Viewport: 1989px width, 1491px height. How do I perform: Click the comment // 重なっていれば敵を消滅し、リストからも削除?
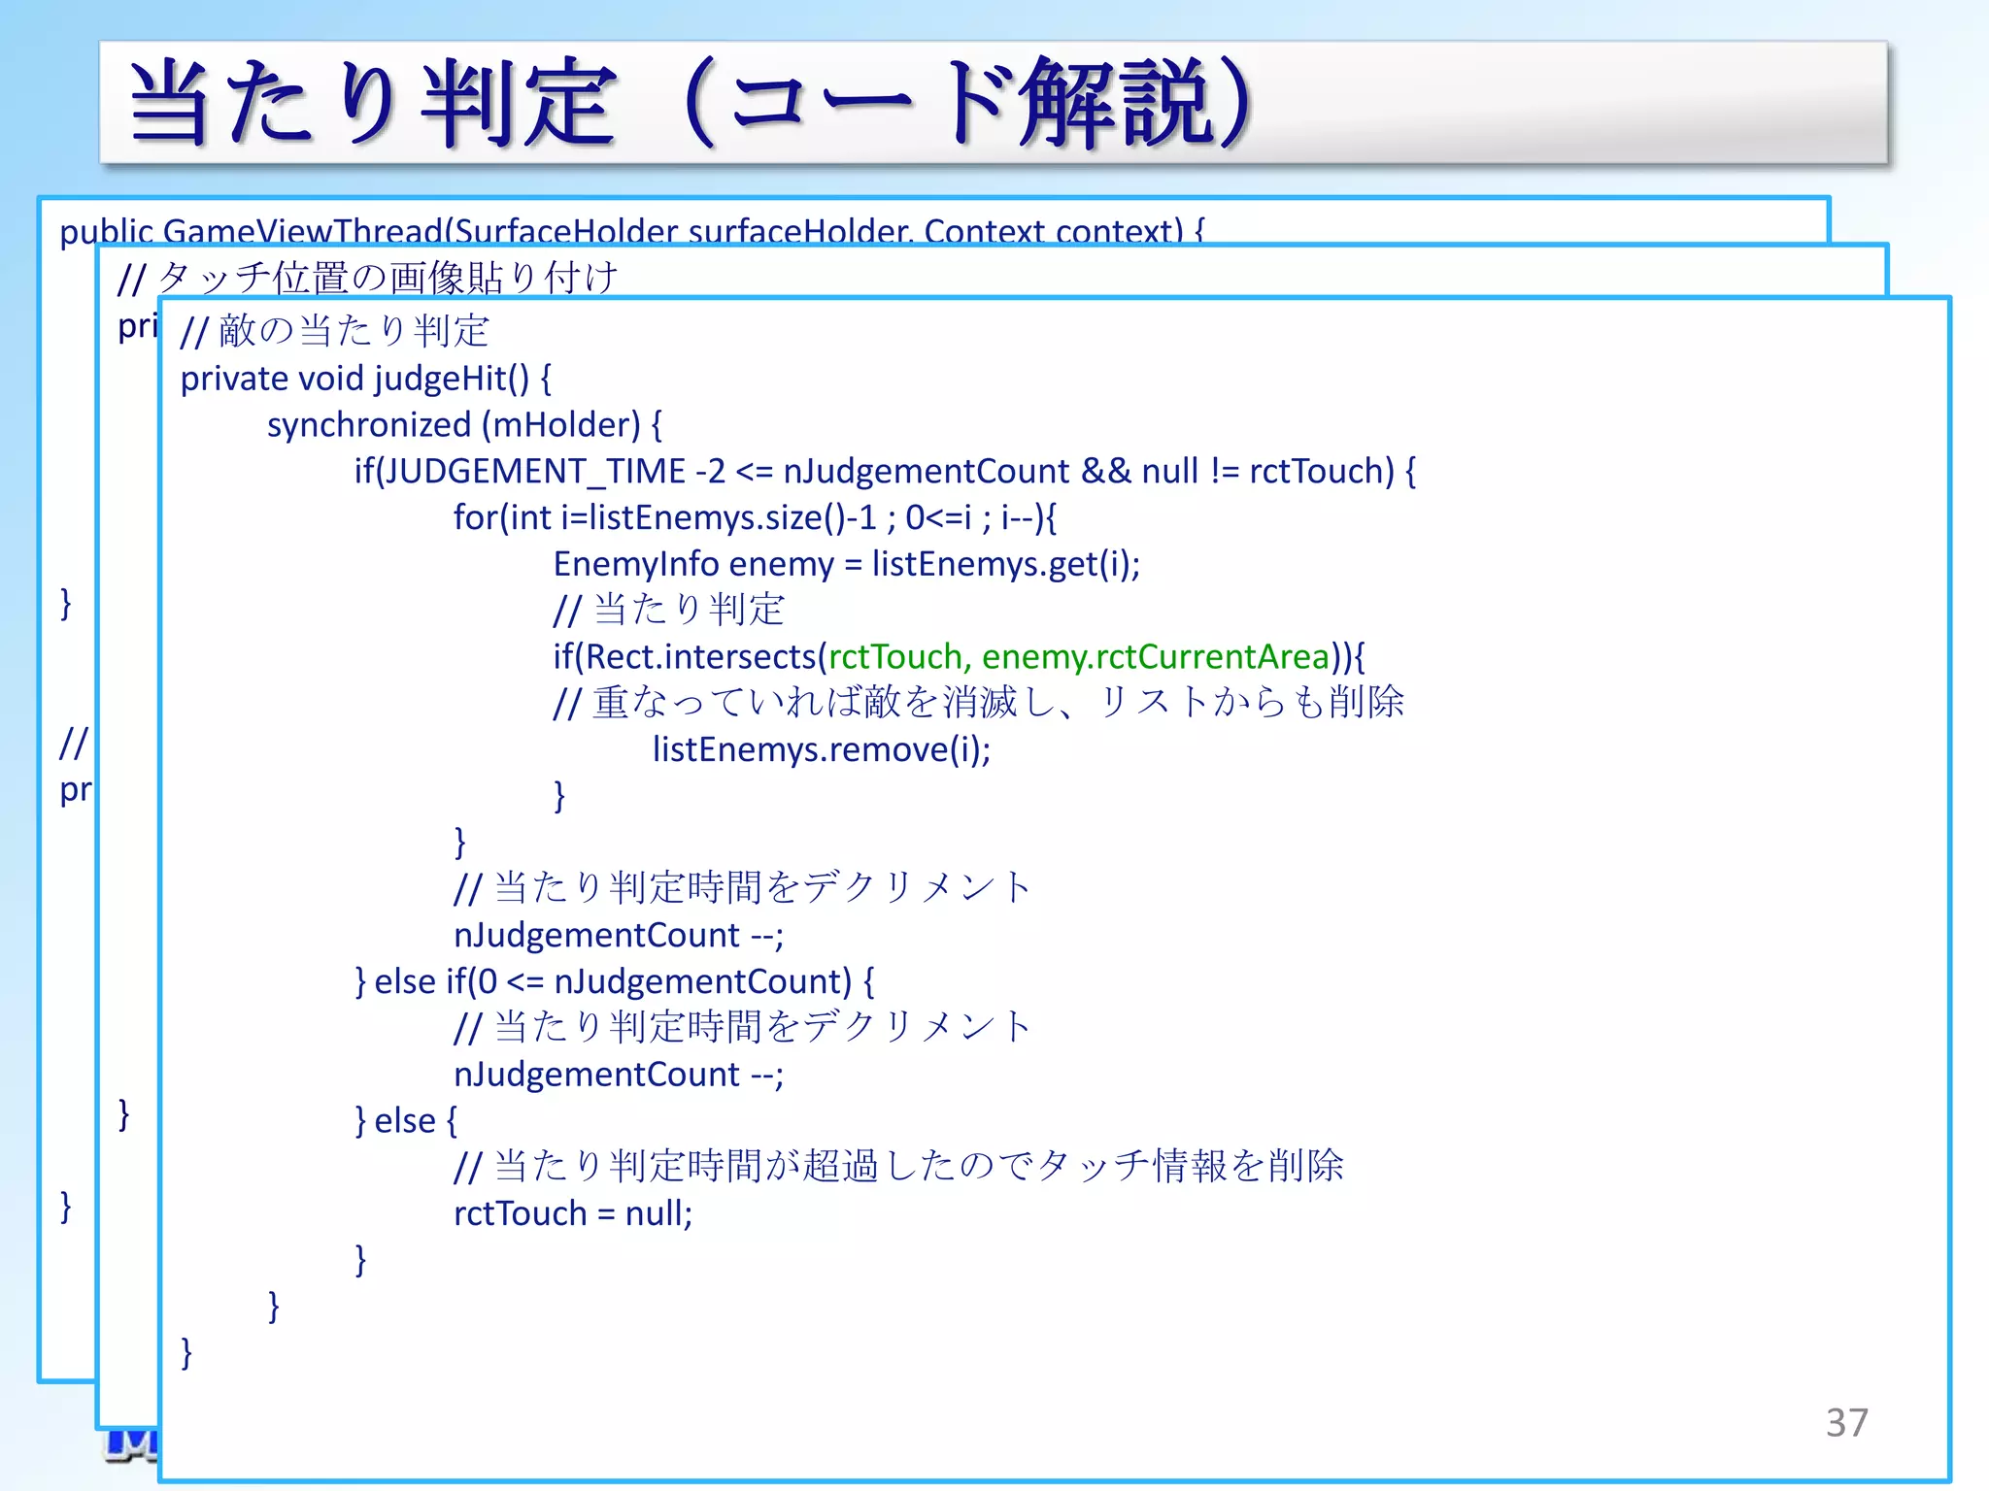979,702
